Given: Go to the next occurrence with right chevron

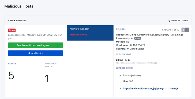Looking at the screenshot, I should tap(187, 30).
